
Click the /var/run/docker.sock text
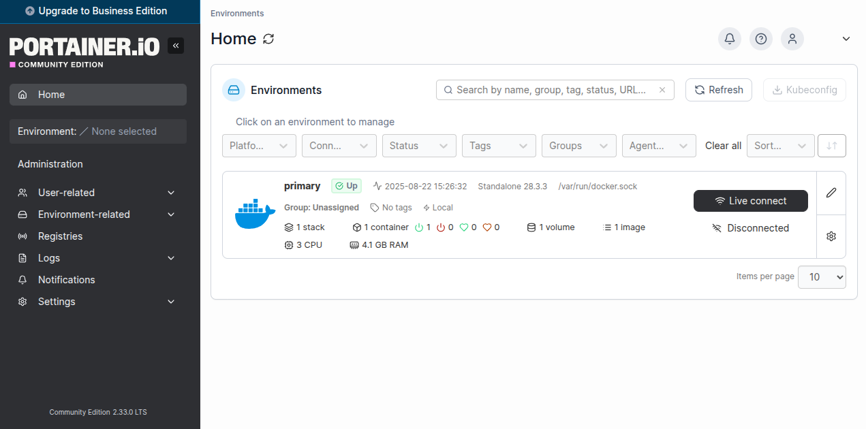(598, 187)
